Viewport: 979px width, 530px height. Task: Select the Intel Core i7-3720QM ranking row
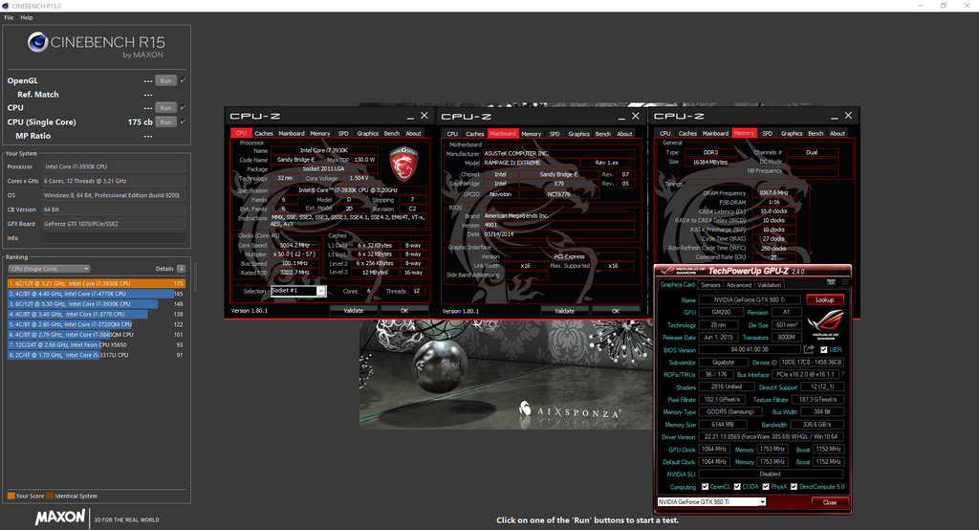coord(97,324)
